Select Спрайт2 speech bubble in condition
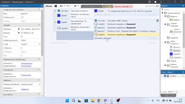The width and height of the screenshot is (185, 104). click(59, 28)
